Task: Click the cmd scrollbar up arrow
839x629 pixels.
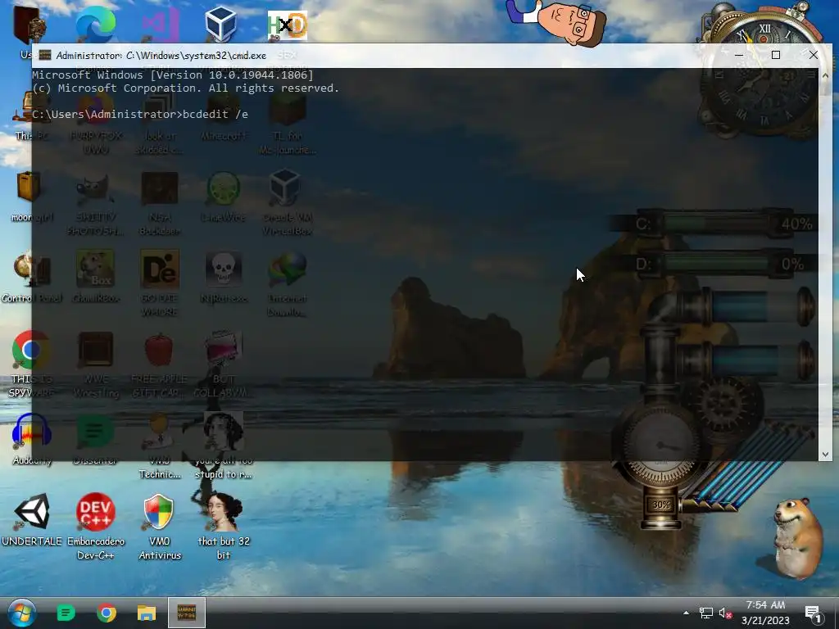Action: tap(825, 75)
